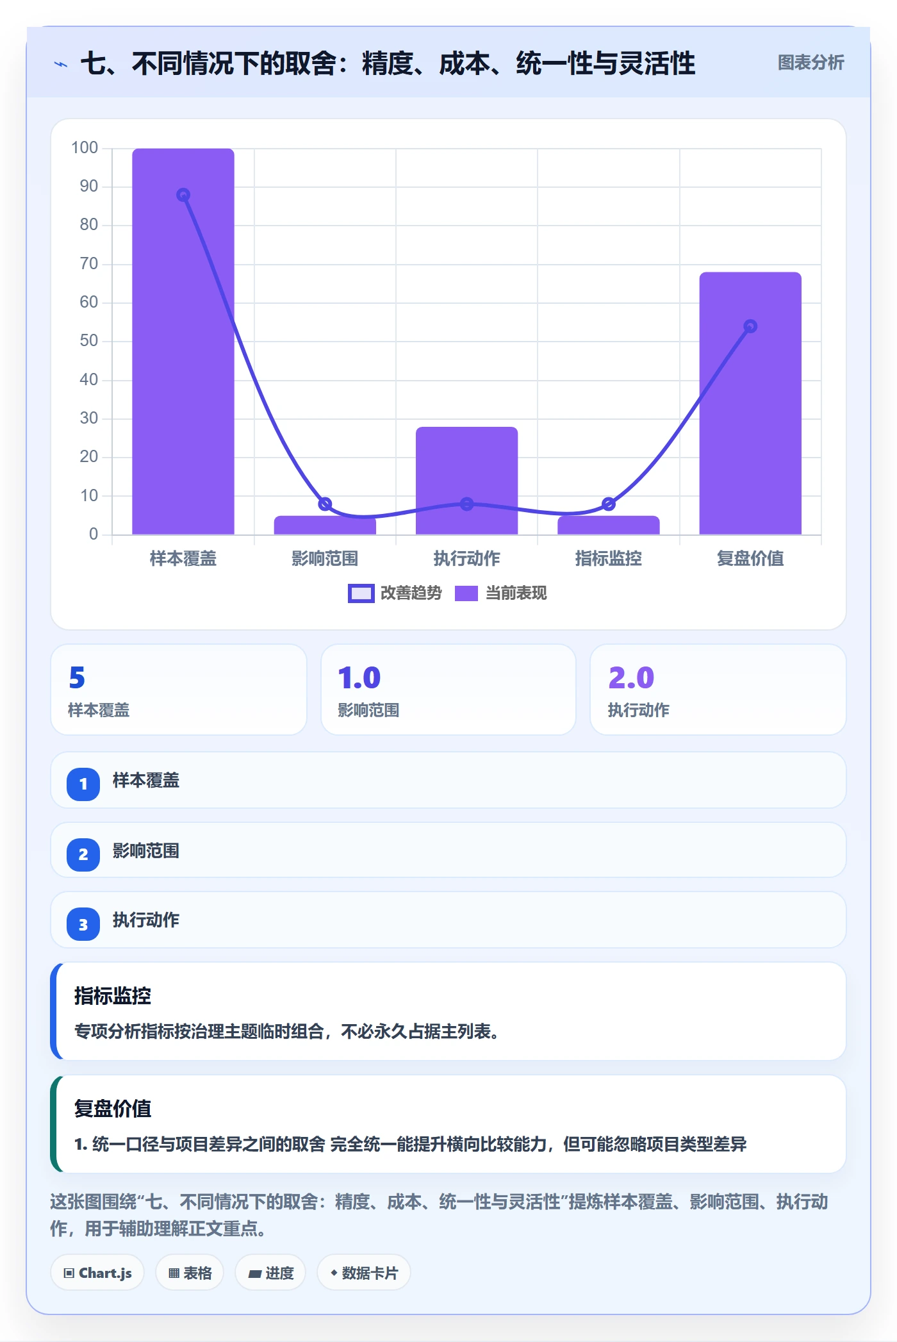Click the number 2 badge for 影响范围
Viewport: 897px width, 1342px height.
click(x=83, y=854)
